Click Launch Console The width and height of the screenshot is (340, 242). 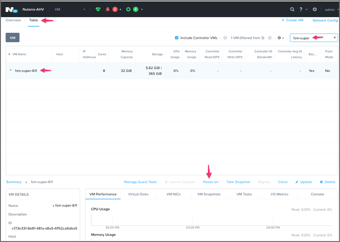pyautogui.click(x=180, y=182)
